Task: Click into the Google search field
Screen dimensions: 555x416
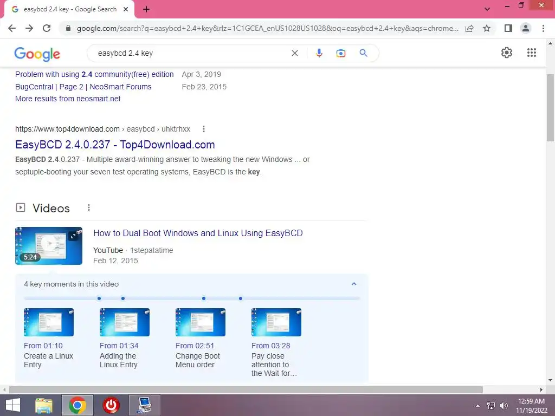Action: tap(191, 53)
